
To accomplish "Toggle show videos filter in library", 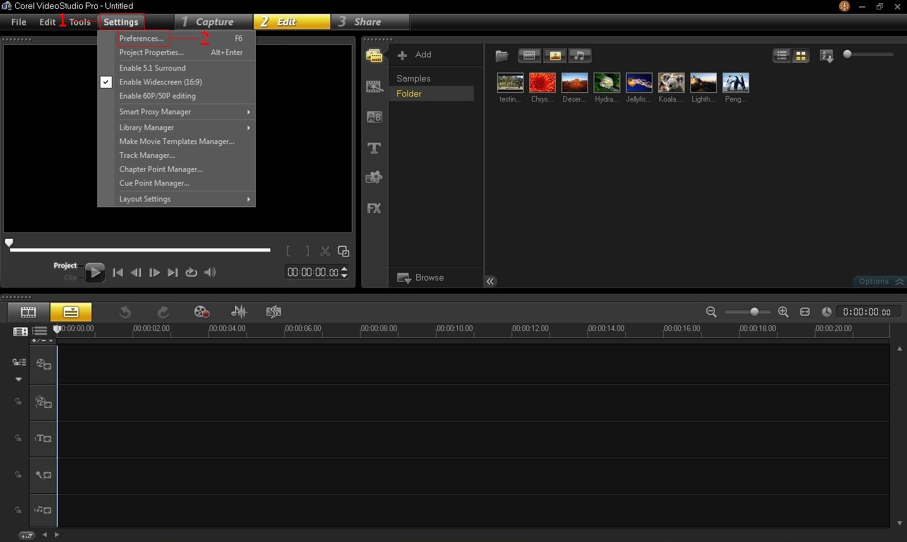I will pos(529,56).
